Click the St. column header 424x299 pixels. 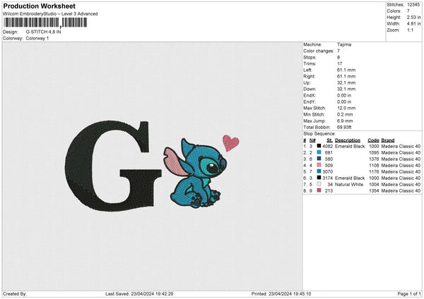point(329,140)
